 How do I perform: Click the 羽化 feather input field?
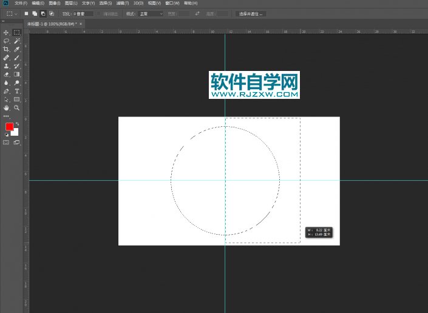(83, 13)
